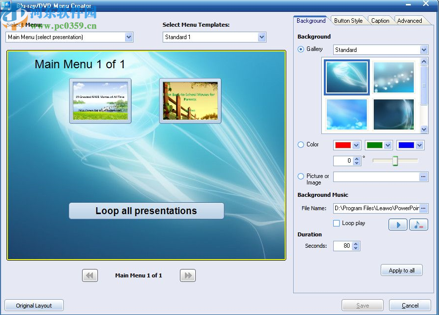Go to previous menu page
The image size is (439, 315).
click(89, 275)
